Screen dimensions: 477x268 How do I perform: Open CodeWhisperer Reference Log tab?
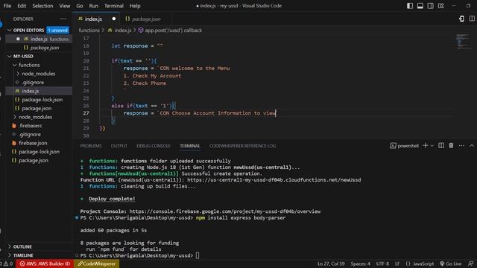coord(242,146)
